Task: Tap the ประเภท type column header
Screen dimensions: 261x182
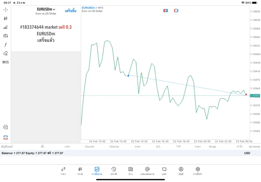Action: click(x=90, y=147)
